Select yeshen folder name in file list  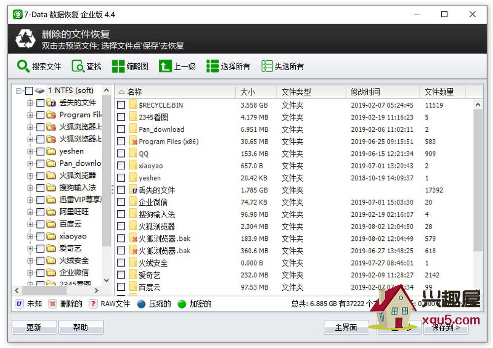point(150,178)
